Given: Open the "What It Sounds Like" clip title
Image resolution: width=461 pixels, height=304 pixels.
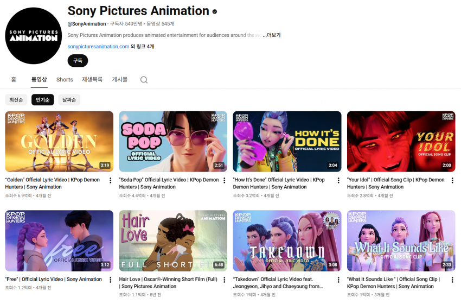Looking at the screenshot, I should [393, 283].
